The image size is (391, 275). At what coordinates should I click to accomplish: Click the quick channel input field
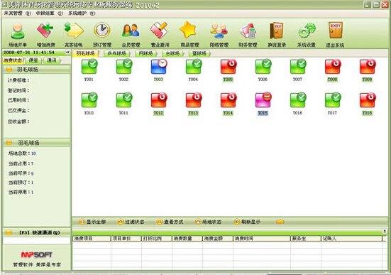(x=36, y=240)
